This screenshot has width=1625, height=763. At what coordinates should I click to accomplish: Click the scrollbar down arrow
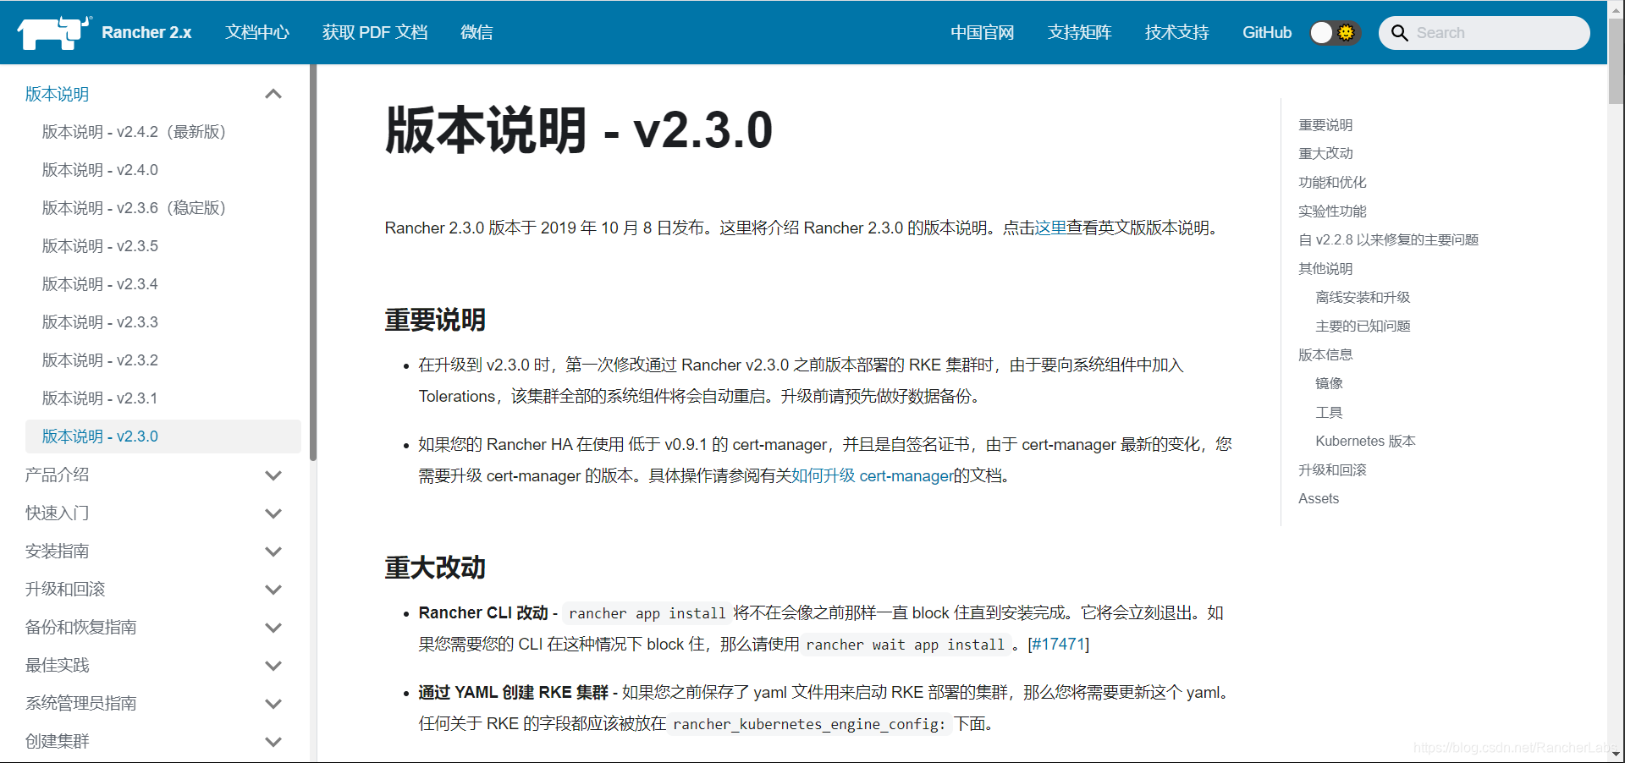[1616, 754]
